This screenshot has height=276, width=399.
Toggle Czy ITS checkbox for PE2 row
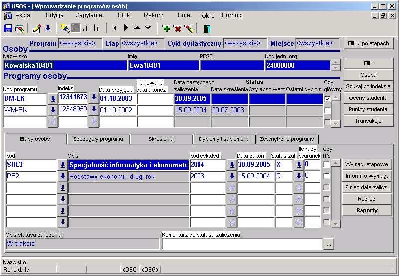coord(326,176)
